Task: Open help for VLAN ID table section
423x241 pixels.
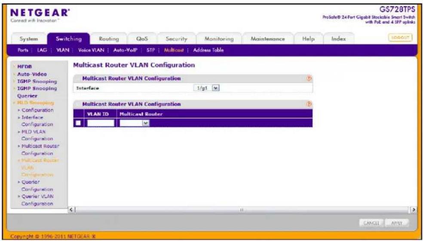Action: 309,104
